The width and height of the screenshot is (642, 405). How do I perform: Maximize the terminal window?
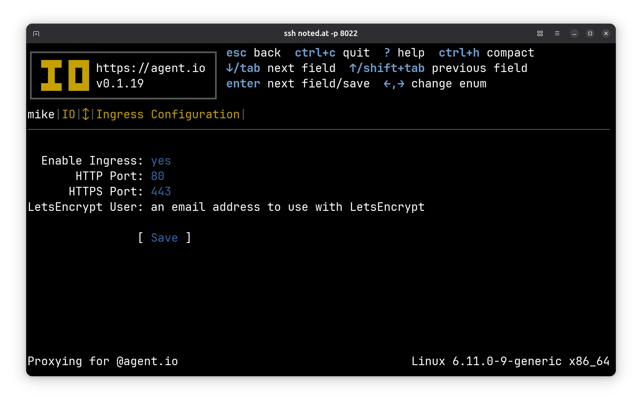click(x=590, y=33)
